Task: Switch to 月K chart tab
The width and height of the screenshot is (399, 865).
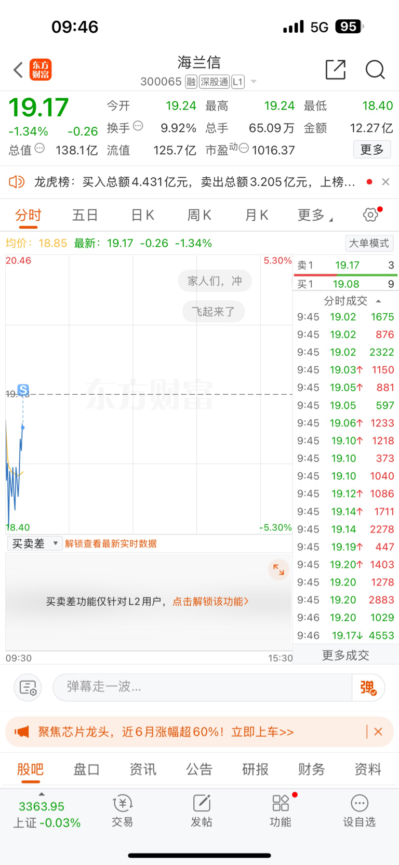Action: (x=257, y=215)
